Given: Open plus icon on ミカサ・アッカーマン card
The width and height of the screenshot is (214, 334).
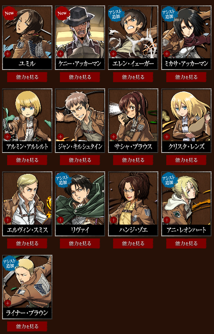Looking at the screenshot, I should tap(167, 54).
